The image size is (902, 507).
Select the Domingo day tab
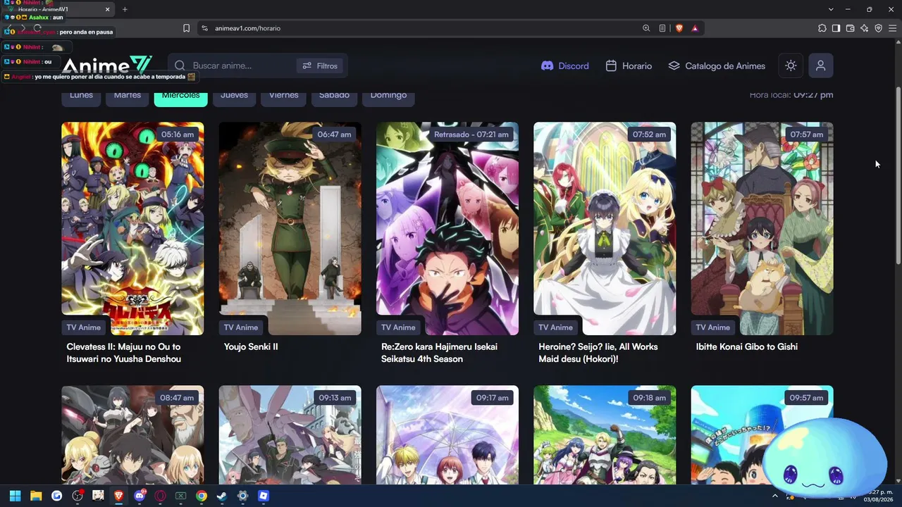(388, 96)
